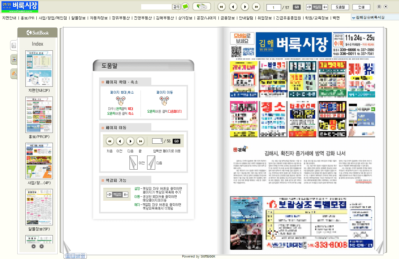Go to the next page with the right arrow icon
The image size is (399, 259).
pyautogui.click(x=245, y=7)
